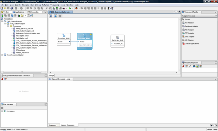
Task: Click the categories list icon in the Property Inspector
Action: tap(201, 66)
